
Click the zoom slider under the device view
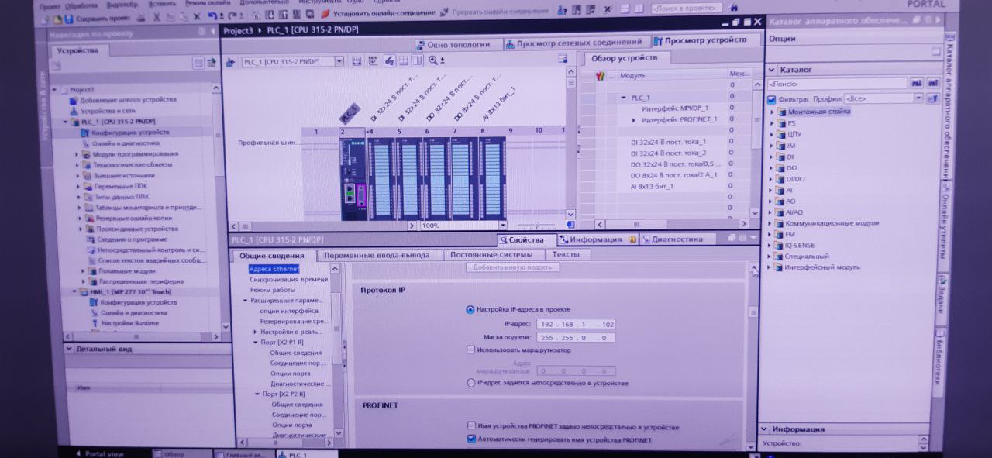pyautogui.click(x=535, y=226)
